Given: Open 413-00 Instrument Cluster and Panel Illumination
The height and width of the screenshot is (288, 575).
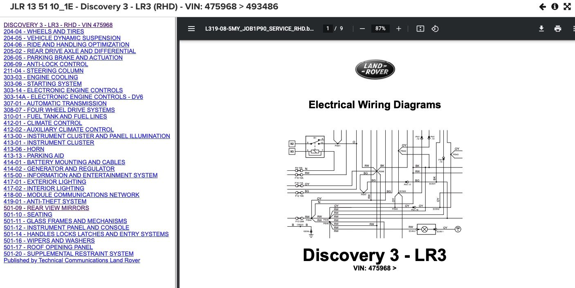Looking at the screenshot, I should [x=87, y=136].
